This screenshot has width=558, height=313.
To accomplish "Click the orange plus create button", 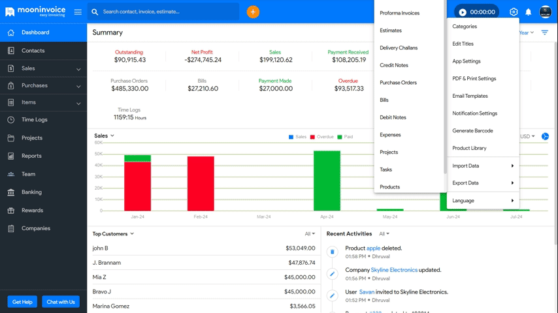I will point(253,12).
